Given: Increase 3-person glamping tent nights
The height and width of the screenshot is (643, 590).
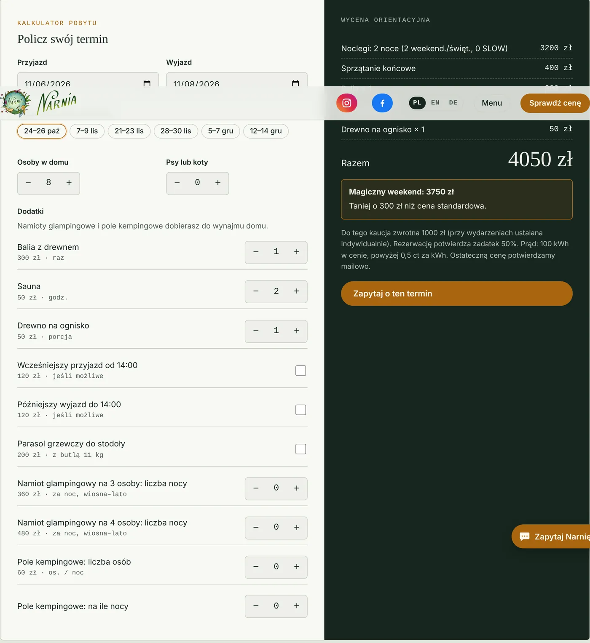Looking at the screenshot, I should [x=297, y=488].
